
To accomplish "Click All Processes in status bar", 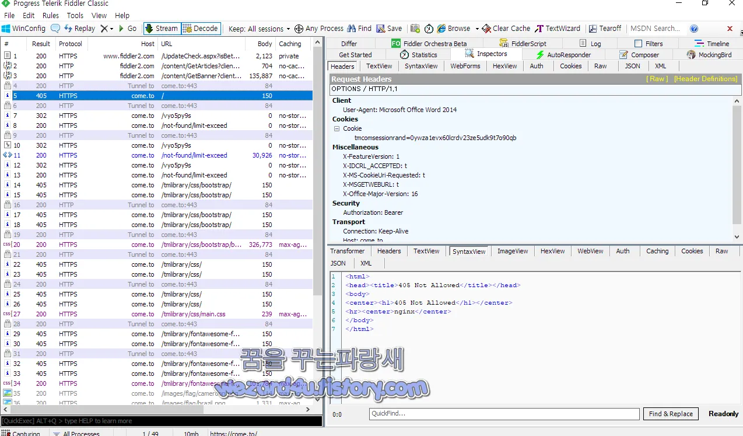I will click(x=76, y=434).
